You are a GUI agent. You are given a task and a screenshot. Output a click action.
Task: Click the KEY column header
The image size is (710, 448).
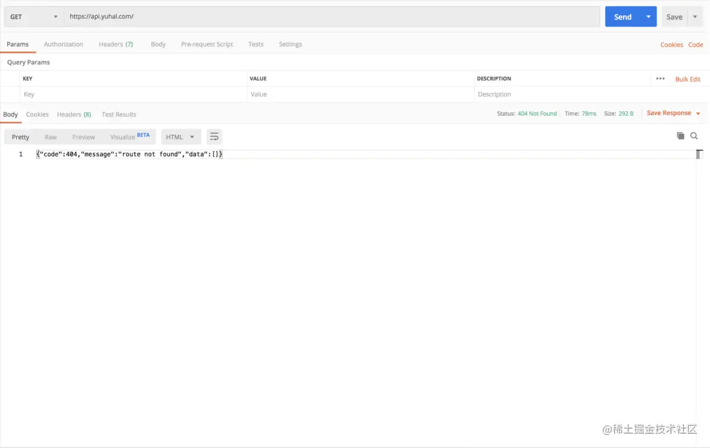28,79
